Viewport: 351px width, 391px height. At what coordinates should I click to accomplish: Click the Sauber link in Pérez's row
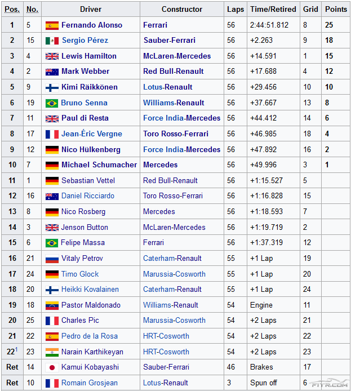coord(156,41)
